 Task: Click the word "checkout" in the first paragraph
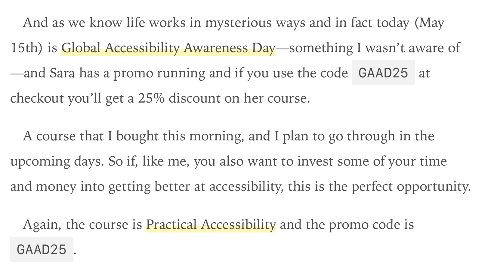tap(37, 98)
